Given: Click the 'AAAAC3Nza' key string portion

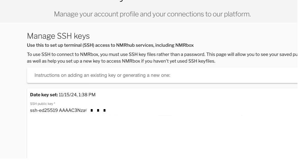Looking at the screenshot, I should click(72, 110).
